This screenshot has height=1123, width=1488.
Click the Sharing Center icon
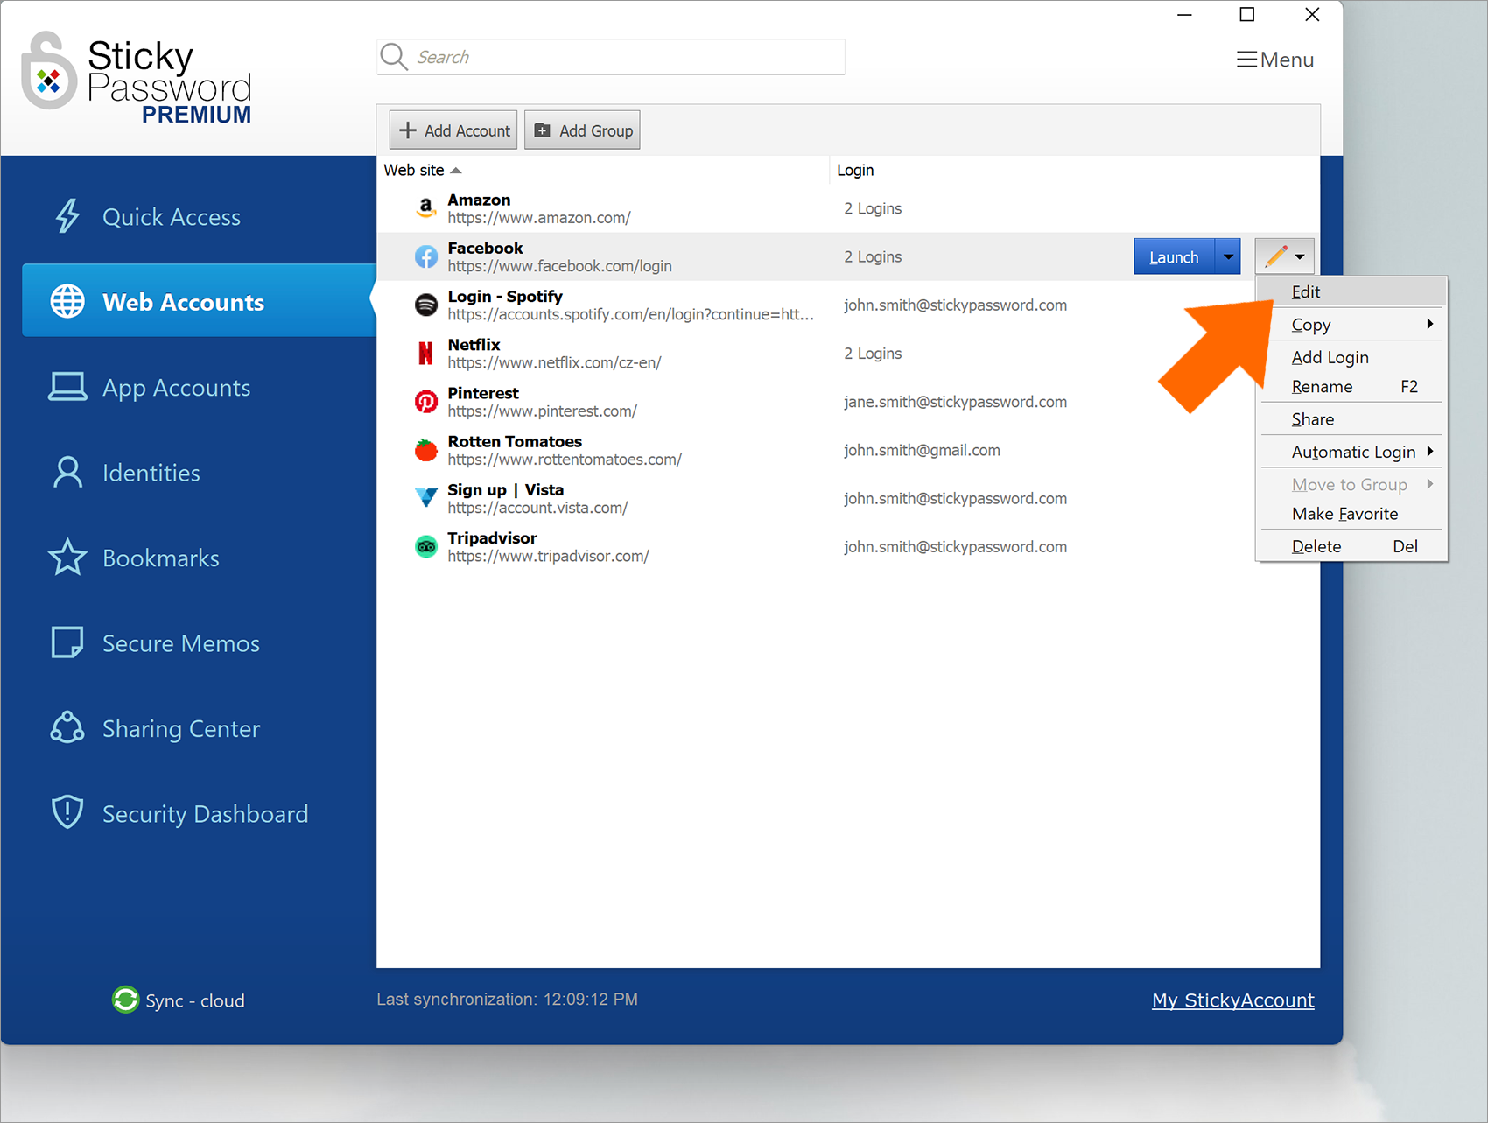(x=67, y=727)
